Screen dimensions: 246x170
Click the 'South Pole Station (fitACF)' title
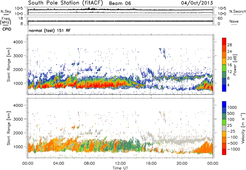[x=65, y=3]
